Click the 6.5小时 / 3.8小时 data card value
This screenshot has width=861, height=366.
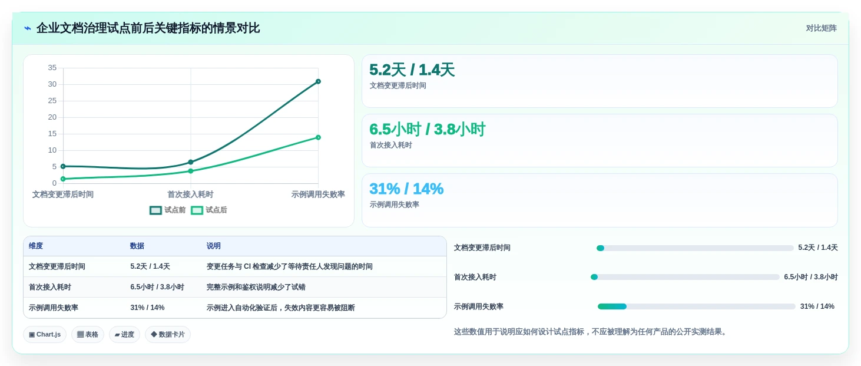pos(427,130)
